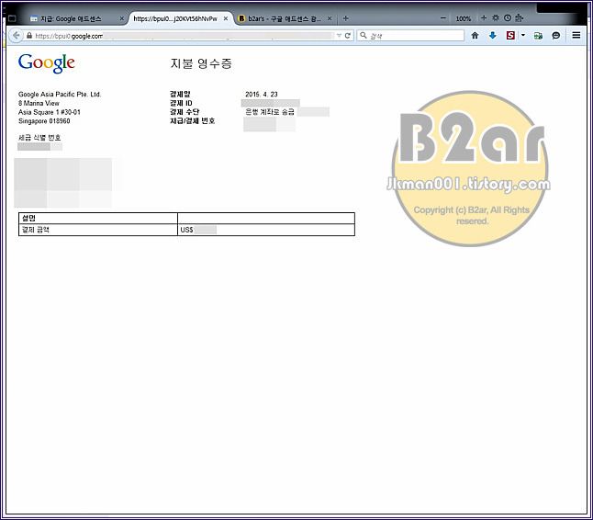The width and height of the screenshot is (593, 520).
Task: Expand dropdown arrow beside the S icon
Action: tap(523, 35)
